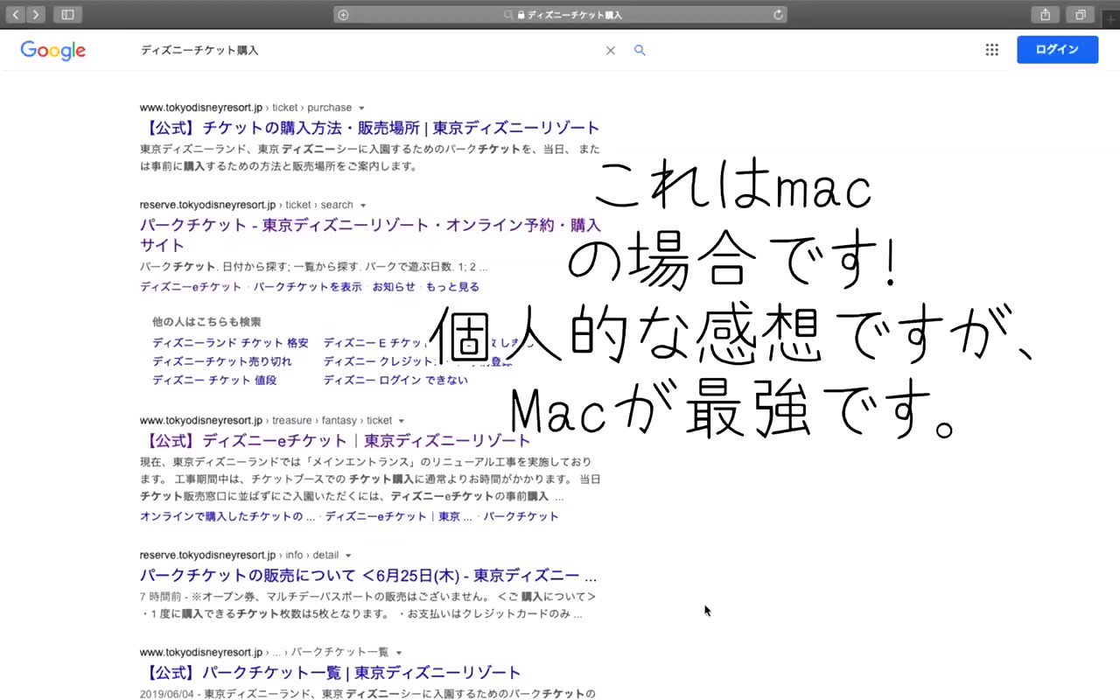Image resolution: width=1120 pixels, height=700 pixels.
Task: Select related search ディズニー チケット 値段
Action: click(214, 380)
